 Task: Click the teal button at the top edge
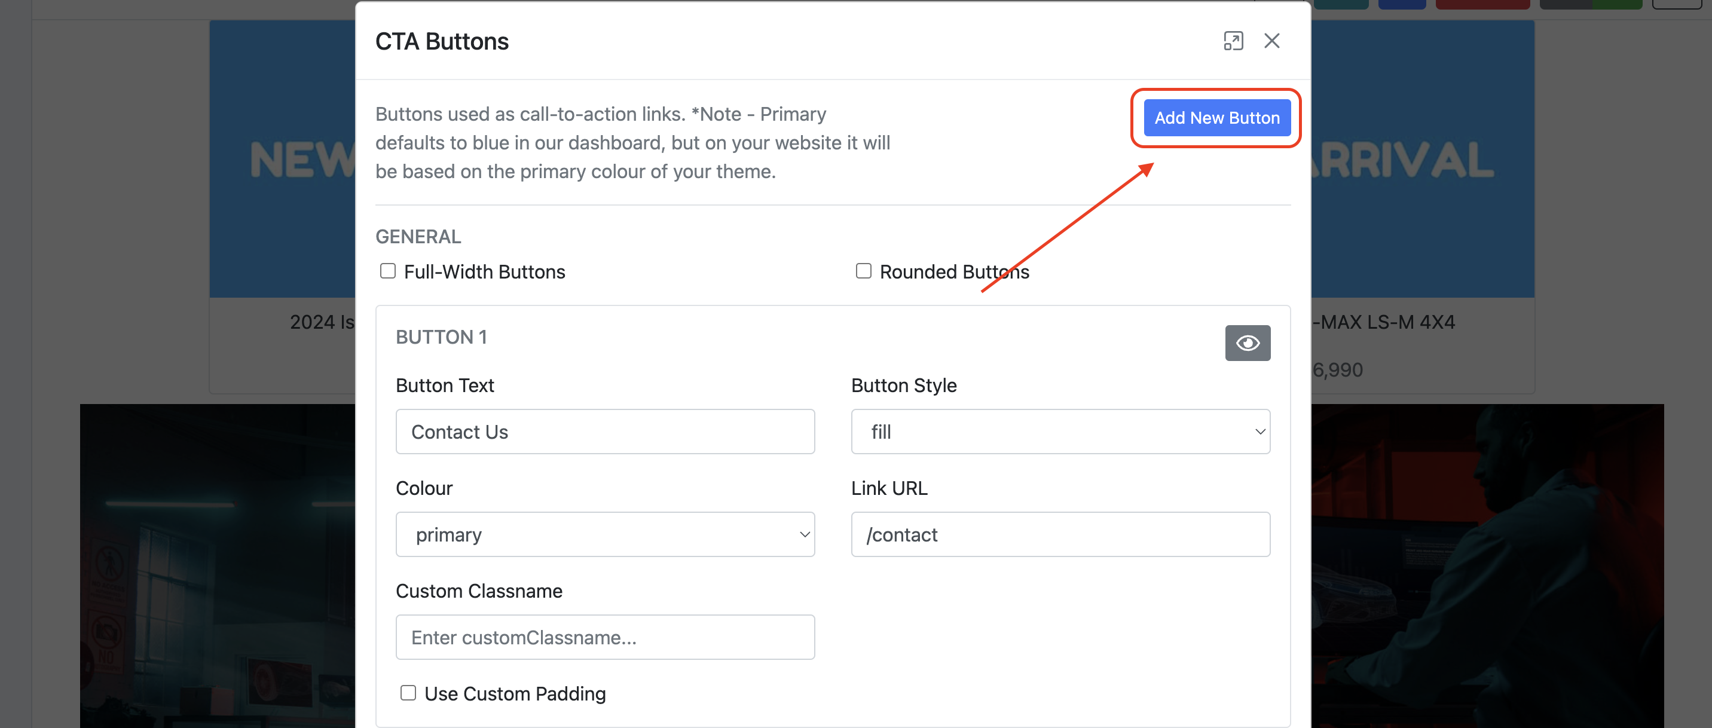coord(1341,4)
